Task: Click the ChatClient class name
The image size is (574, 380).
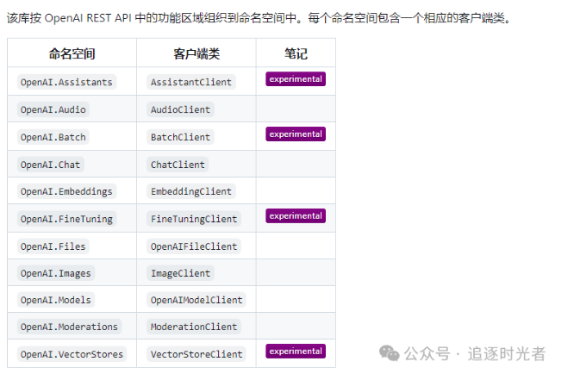Action: click(x=178, y=164)
